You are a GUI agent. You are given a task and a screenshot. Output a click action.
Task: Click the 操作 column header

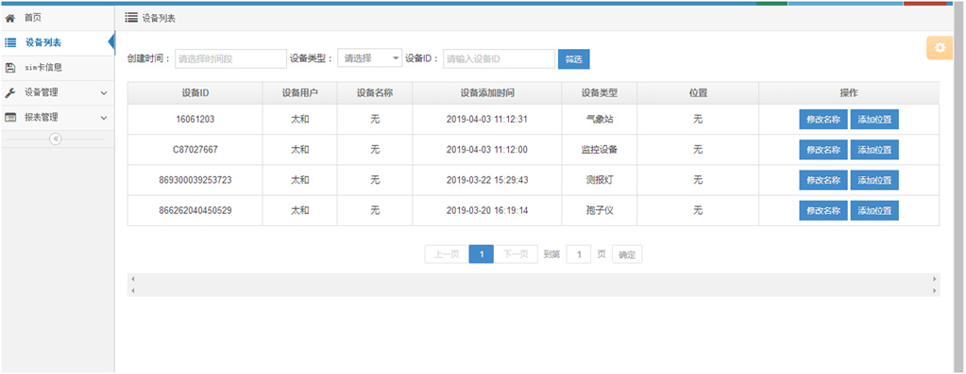click(849, 93)
